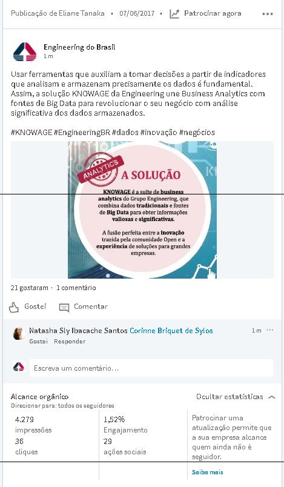Open the Saiba mais link
The height and width of the screenshot is (487, 284).
pos(207,472)
